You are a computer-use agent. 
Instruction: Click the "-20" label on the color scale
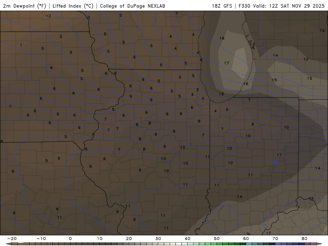coord(12,239)
